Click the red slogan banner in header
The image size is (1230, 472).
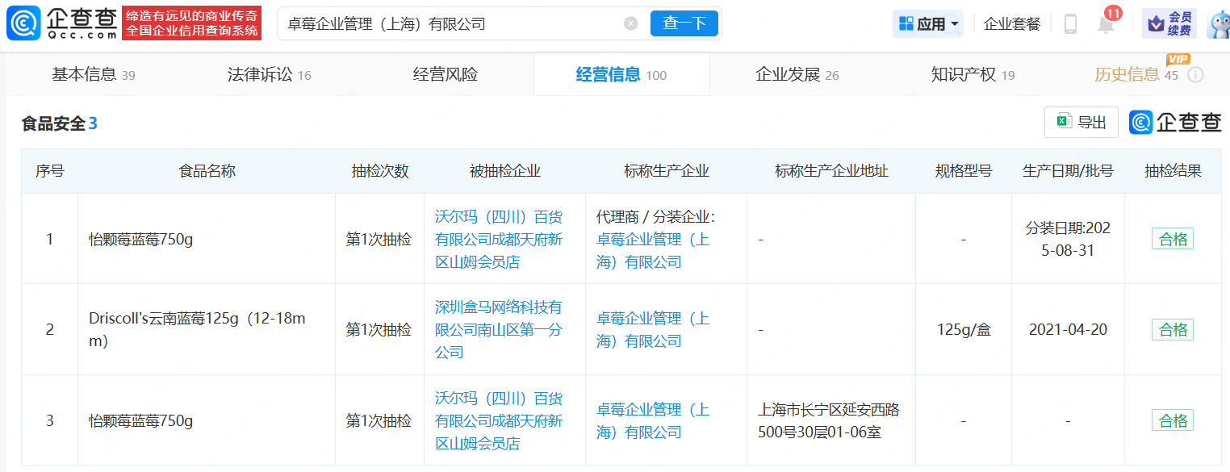[193, 23]
